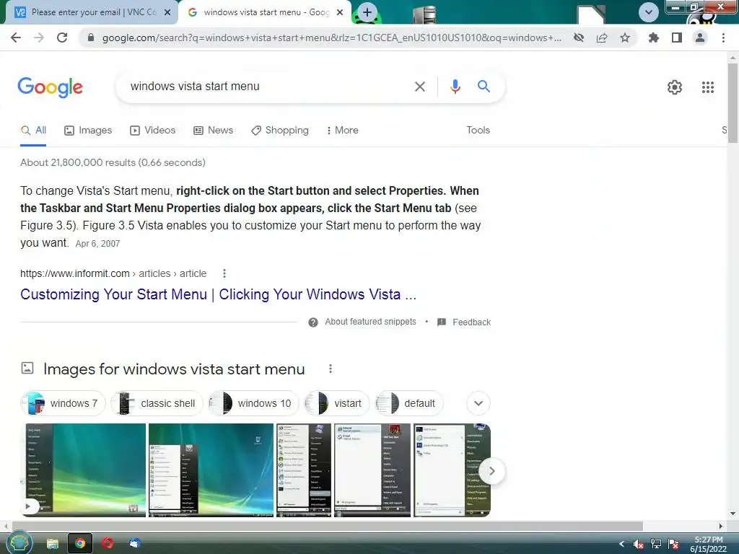Viewport: 739px width, 554px height.
Task: Open first Vista desktop image thumbnail
Action: (x=84, y=470)
